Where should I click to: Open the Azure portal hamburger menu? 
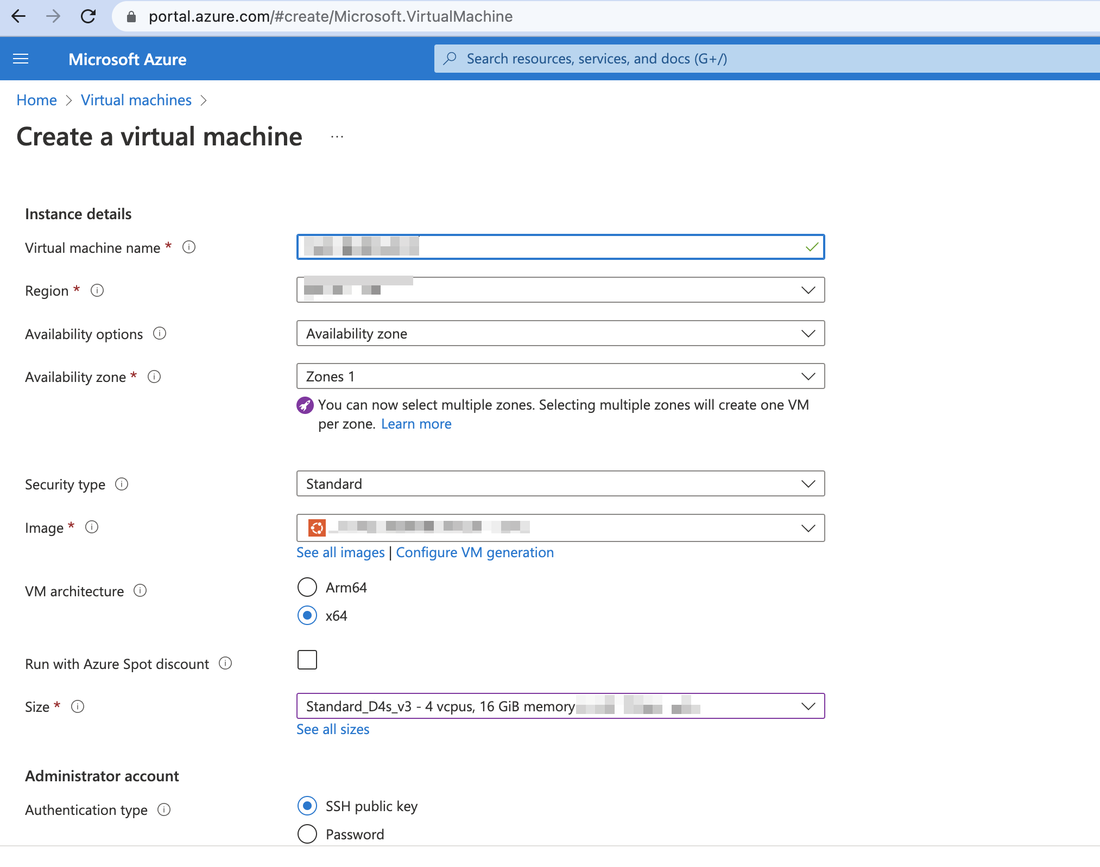21,59
